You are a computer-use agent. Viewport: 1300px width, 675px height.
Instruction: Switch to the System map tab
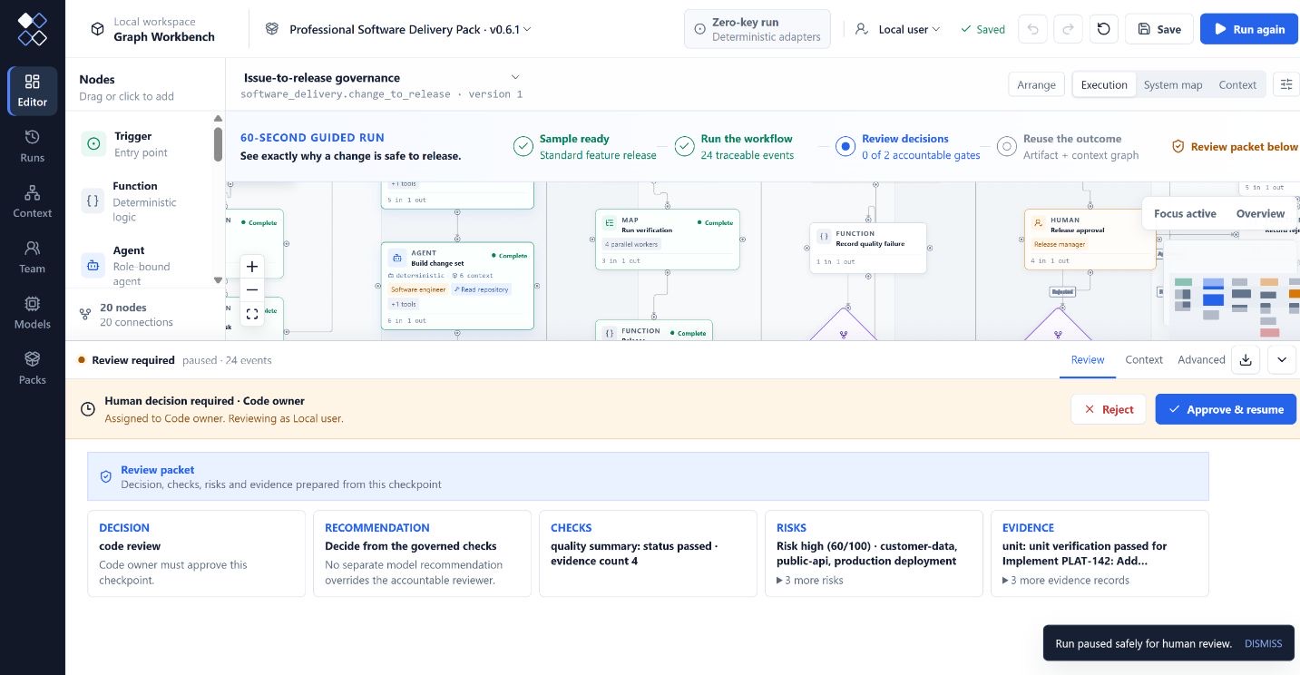(x=1172, y=84)
